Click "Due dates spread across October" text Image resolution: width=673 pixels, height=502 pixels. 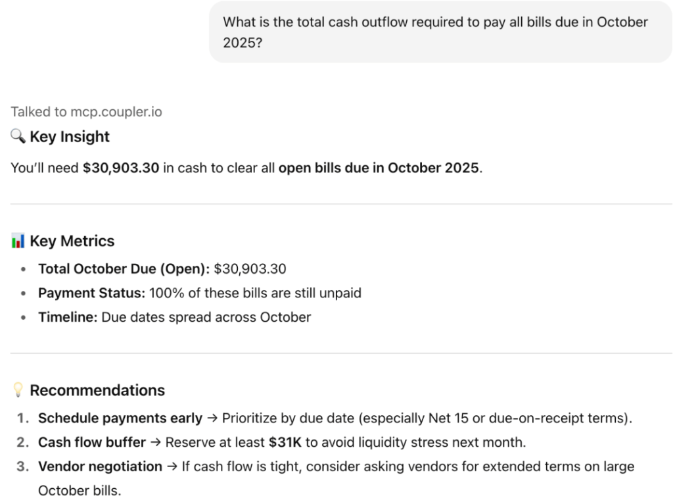(x=206, y=317)
